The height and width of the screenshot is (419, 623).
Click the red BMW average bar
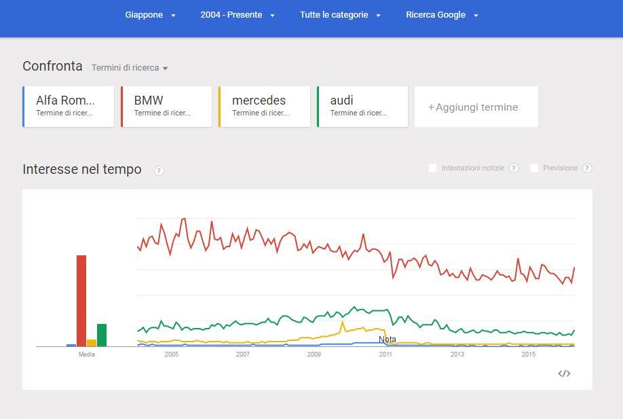[x=81, y=301]
